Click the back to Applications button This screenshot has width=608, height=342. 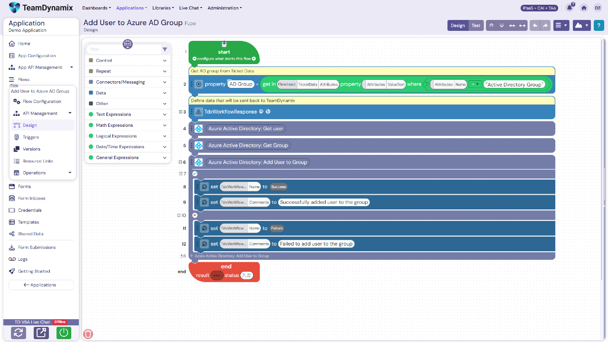(x=41, y=285)
